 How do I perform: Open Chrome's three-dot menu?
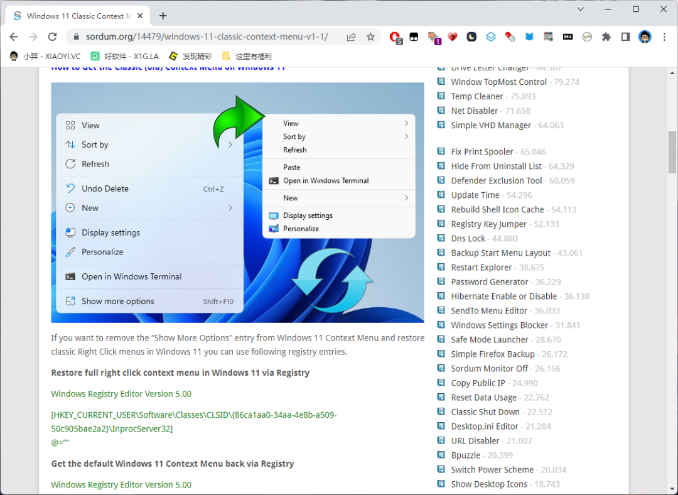tap(664, 37)
